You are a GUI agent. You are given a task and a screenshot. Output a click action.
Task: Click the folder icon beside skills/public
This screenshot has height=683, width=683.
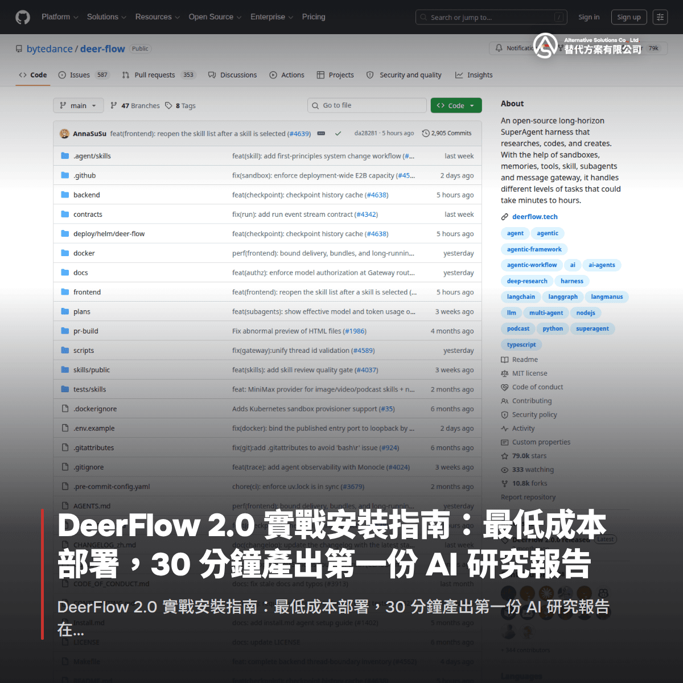(x=65, y=370)
